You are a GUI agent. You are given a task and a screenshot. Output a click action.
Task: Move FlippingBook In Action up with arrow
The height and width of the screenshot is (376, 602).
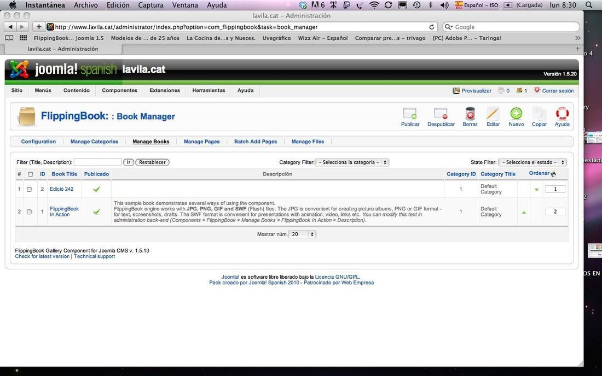tap(524, 213)
